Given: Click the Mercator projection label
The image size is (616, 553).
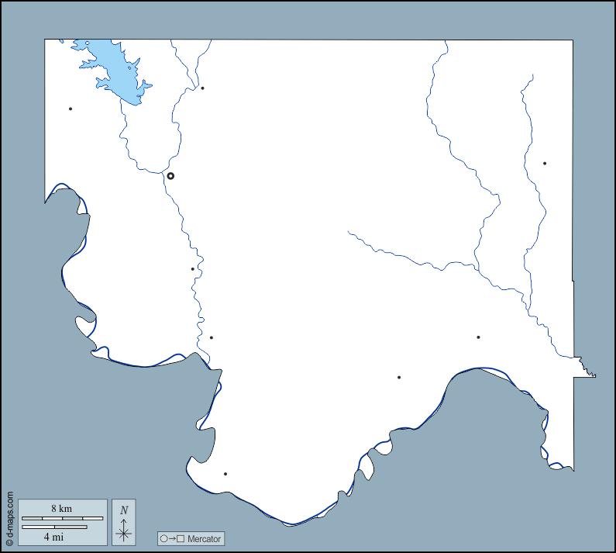Looking at the screenshot, I should pyautogui.click(x=204, y=539).
